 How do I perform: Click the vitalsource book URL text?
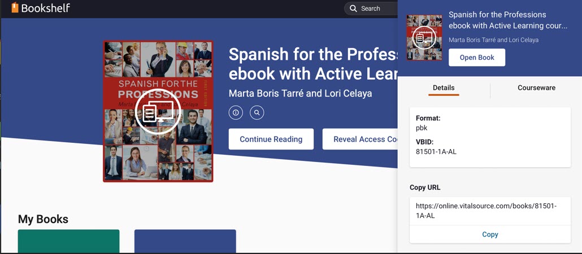(x=486, y=211)
